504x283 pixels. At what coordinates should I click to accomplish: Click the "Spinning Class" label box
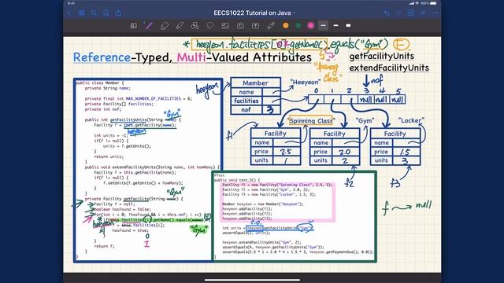[x=311, y=120]
